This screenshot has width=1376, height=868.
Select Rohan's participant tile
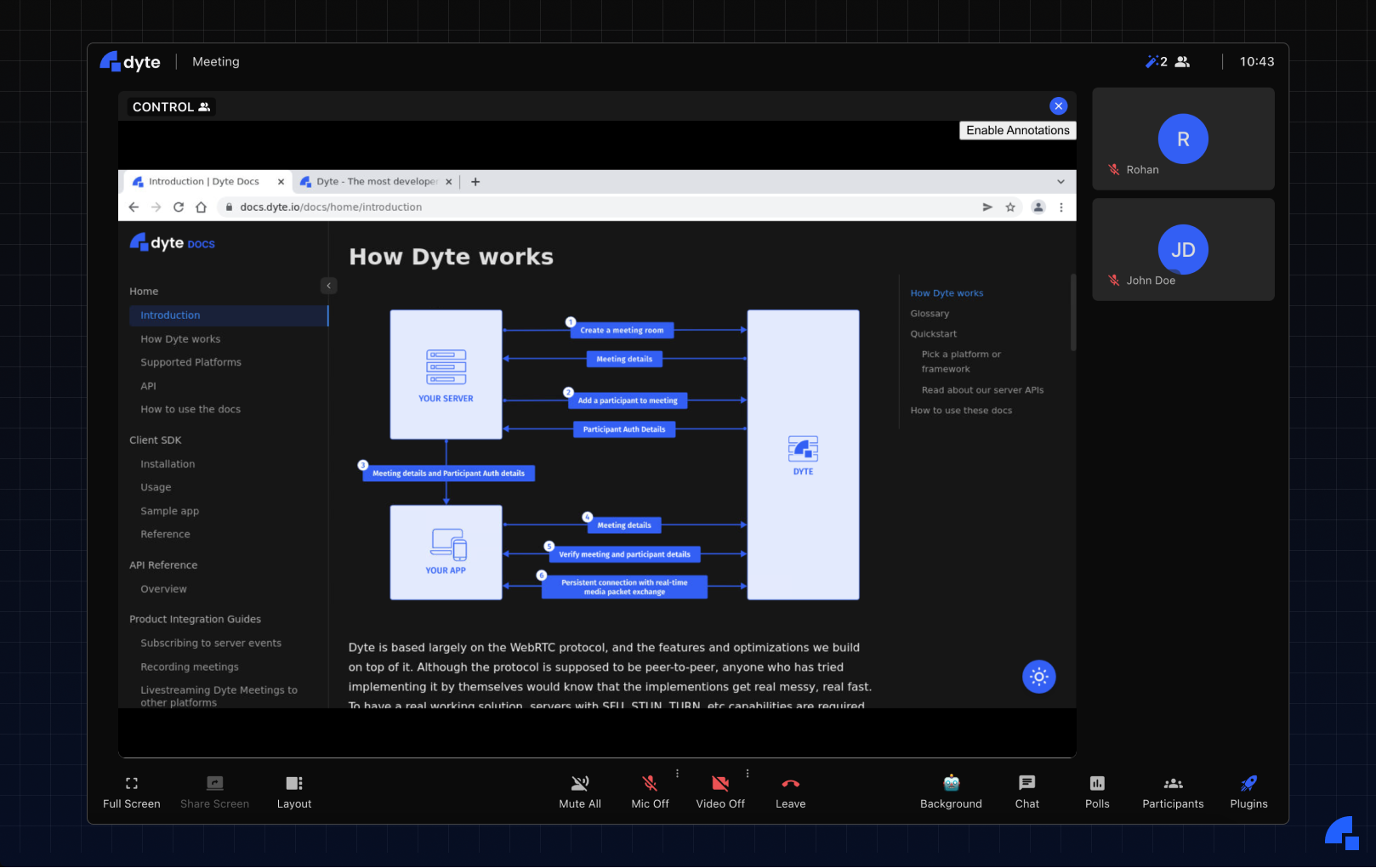(x=1183, y=139)
